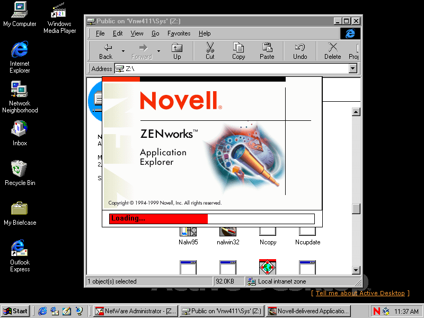
Task: Open the Inbox desktop icon
Action: tap(20, 134)
